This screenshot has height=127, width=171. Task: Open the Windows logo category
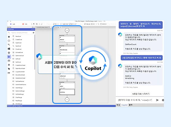[x=9, y=49]
